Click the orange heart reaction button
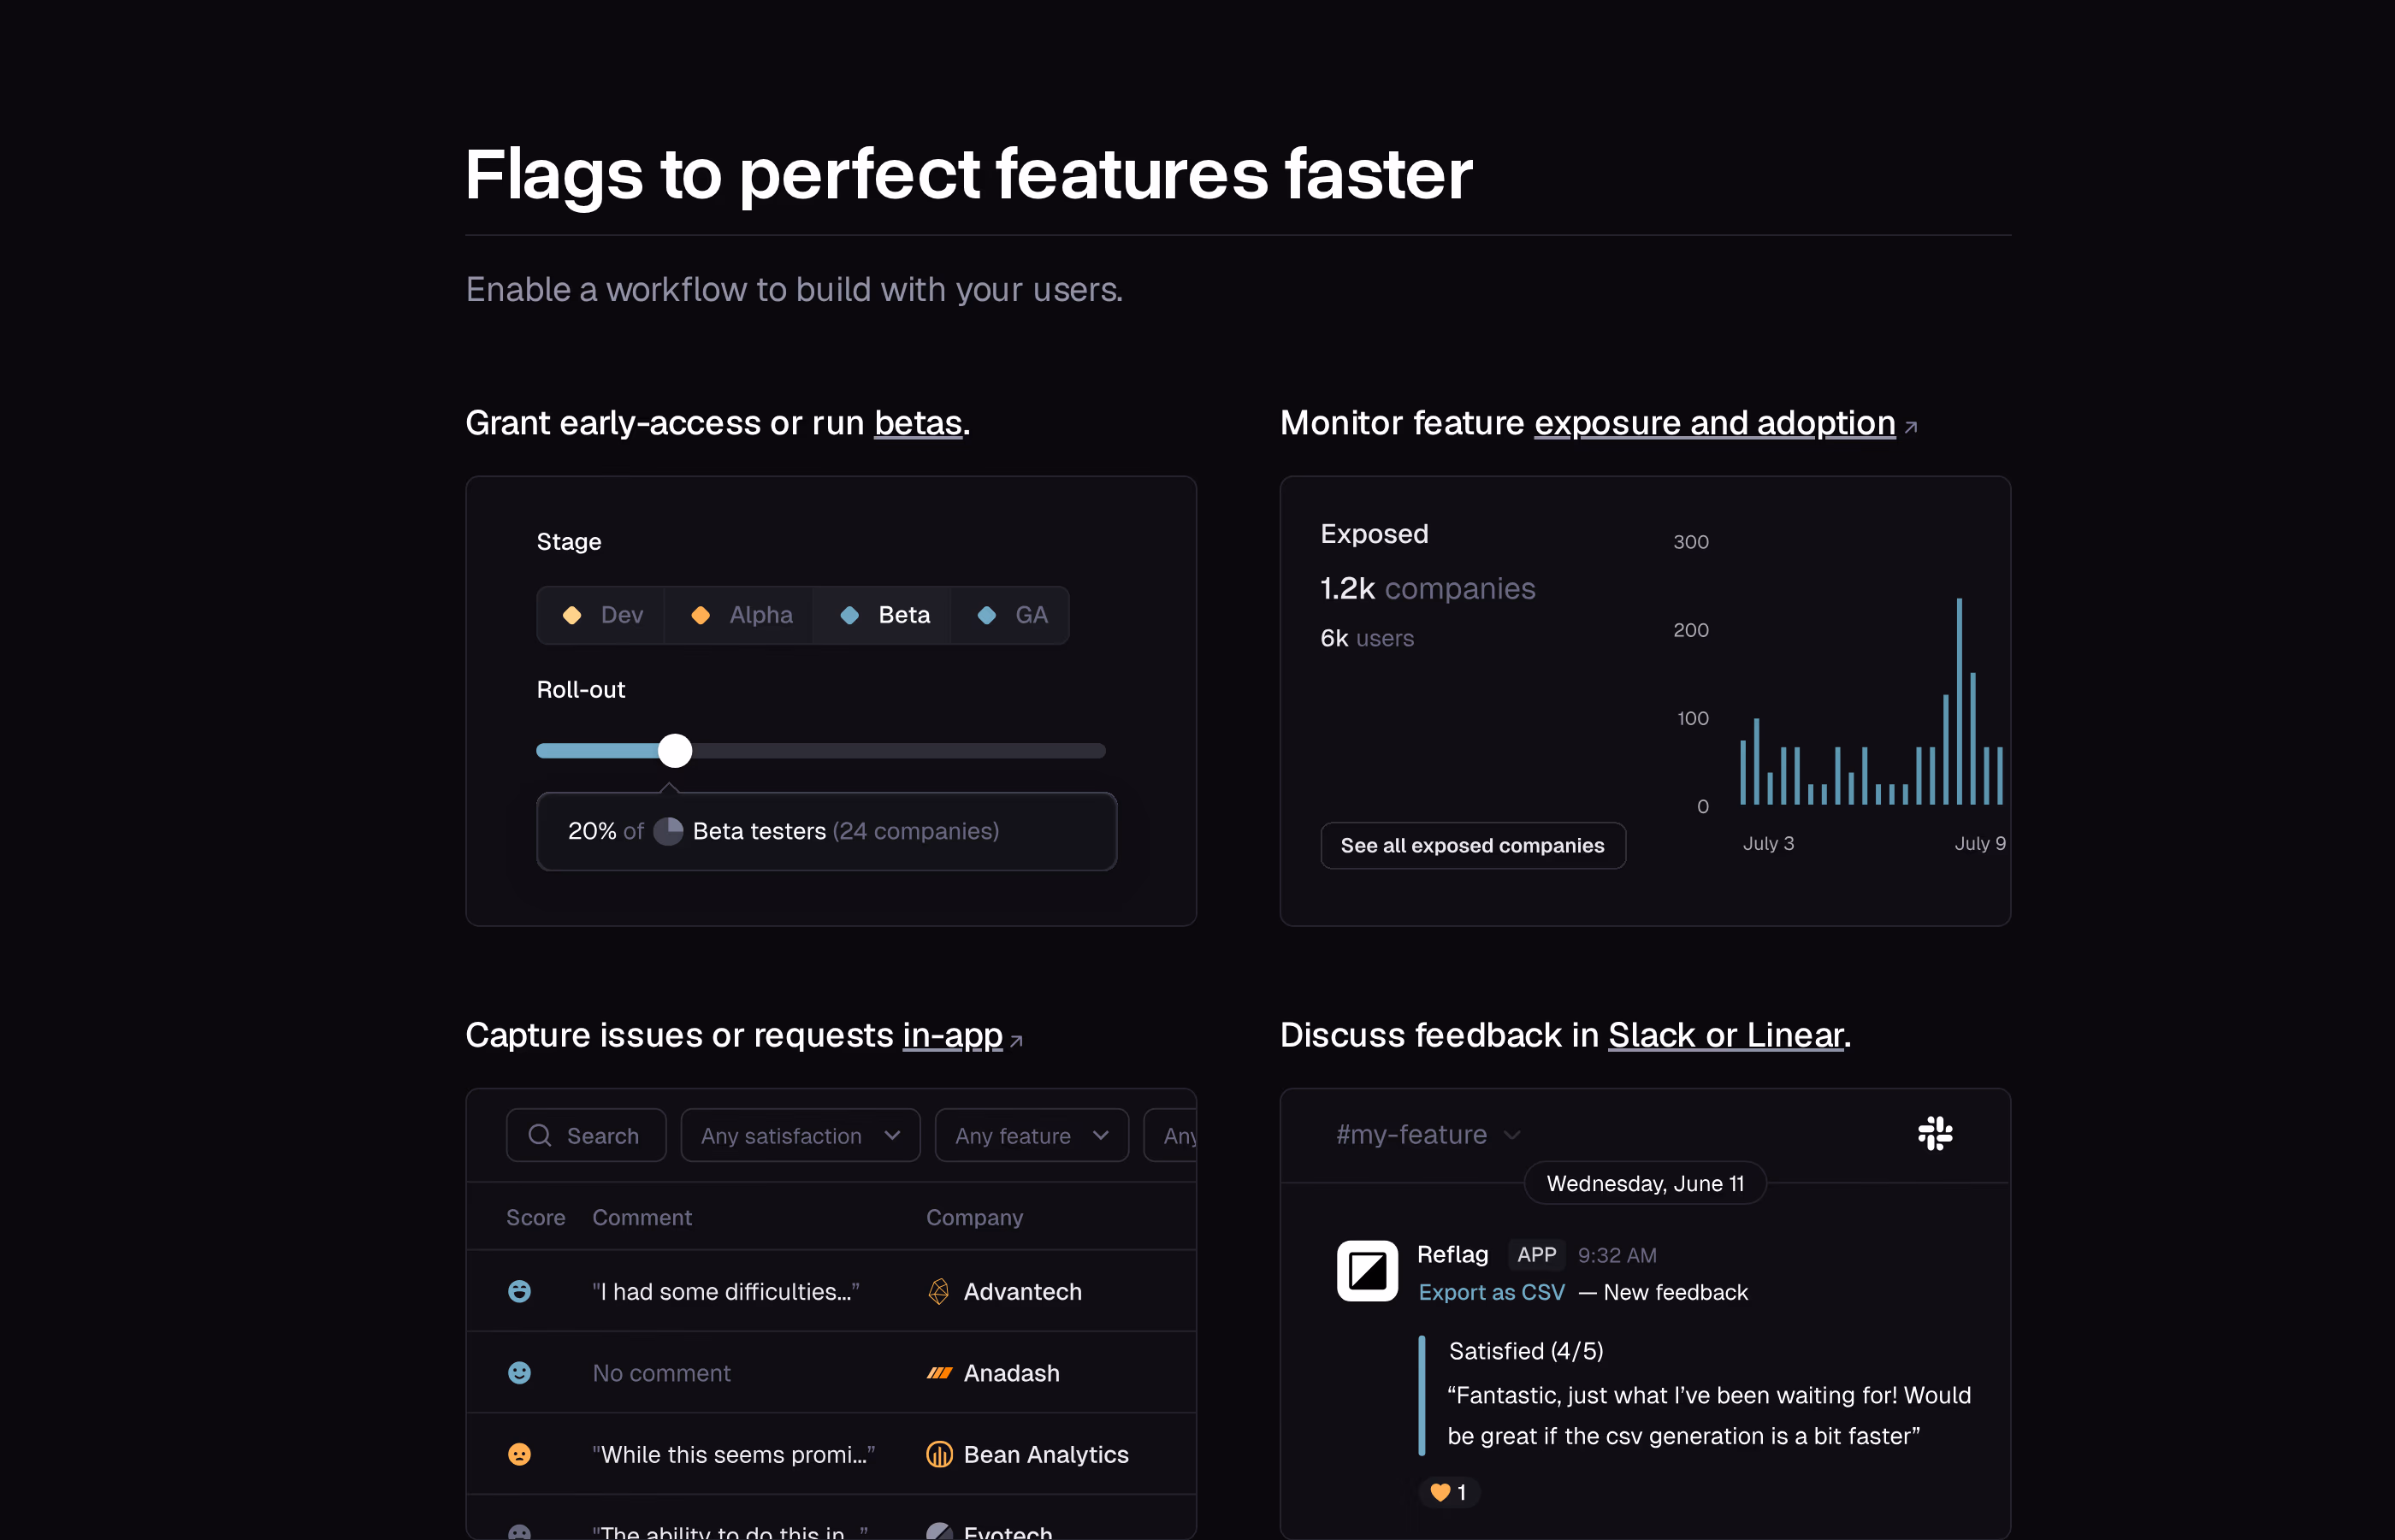Viewport: 2395px width, 1540px height. click(x=1449, y=1492)
